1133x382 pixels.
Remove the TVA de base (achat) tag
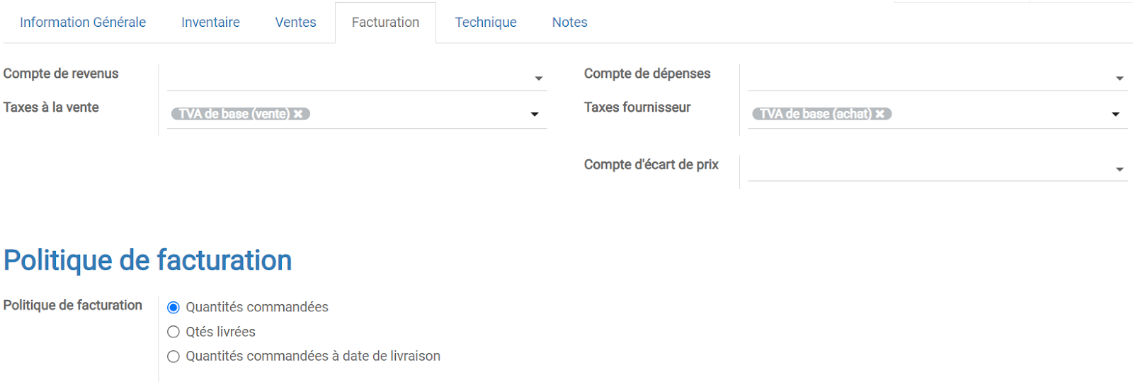click(x=880, y=114)
